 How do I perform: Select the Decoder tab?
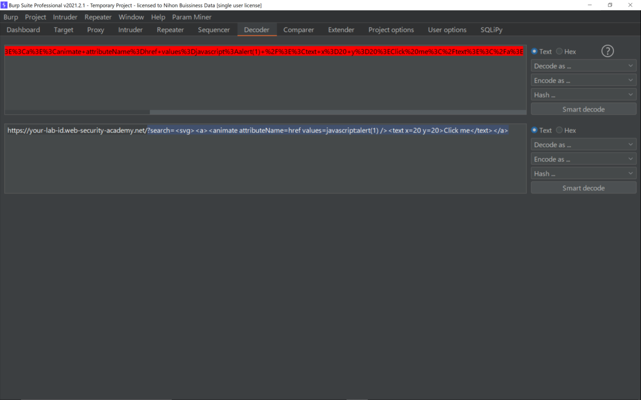257,30
